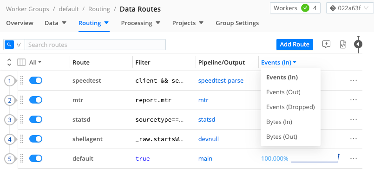Open the Data dropdown menu
This screenshot has height=169, width=374.
(55, 23)
